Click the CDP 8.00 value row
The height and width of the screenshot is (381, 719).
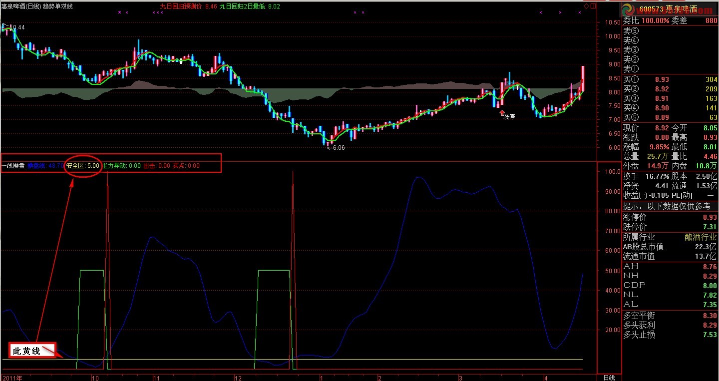point(670,285)
